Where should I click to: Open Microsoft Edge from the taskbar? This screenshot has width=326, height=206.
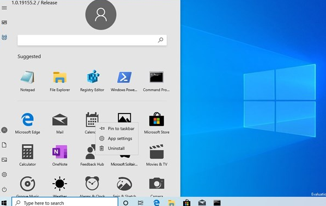pos(156,203)
